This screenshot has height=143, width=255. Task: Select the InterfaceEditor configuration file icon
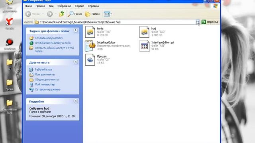[90, 46]
